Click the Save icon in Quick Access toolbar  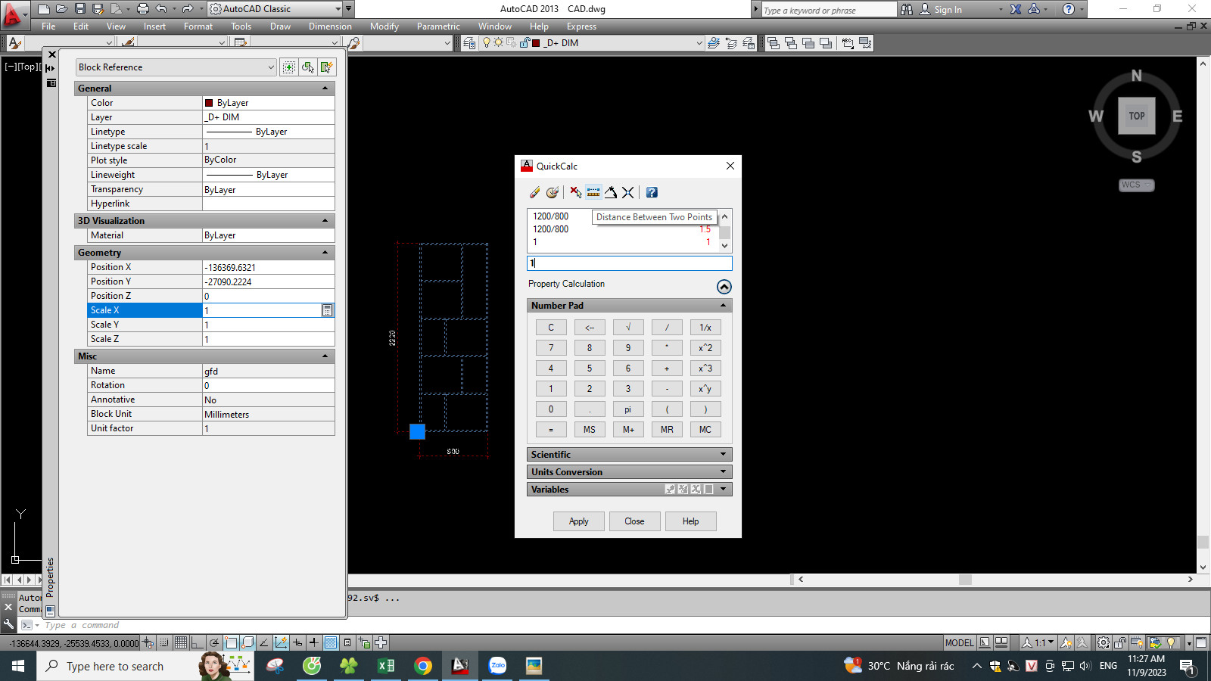pyautogui.click(x=80, y=9)
